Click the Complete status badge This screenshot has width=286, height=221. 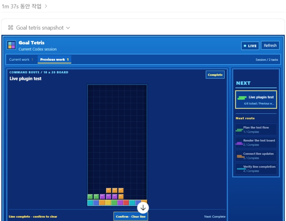215,75
